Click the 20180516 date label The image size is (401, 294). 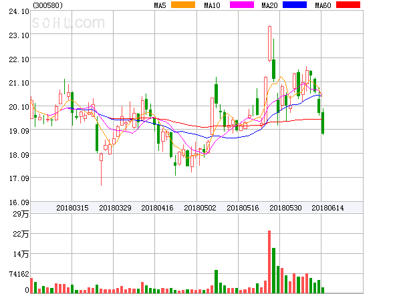243,208
